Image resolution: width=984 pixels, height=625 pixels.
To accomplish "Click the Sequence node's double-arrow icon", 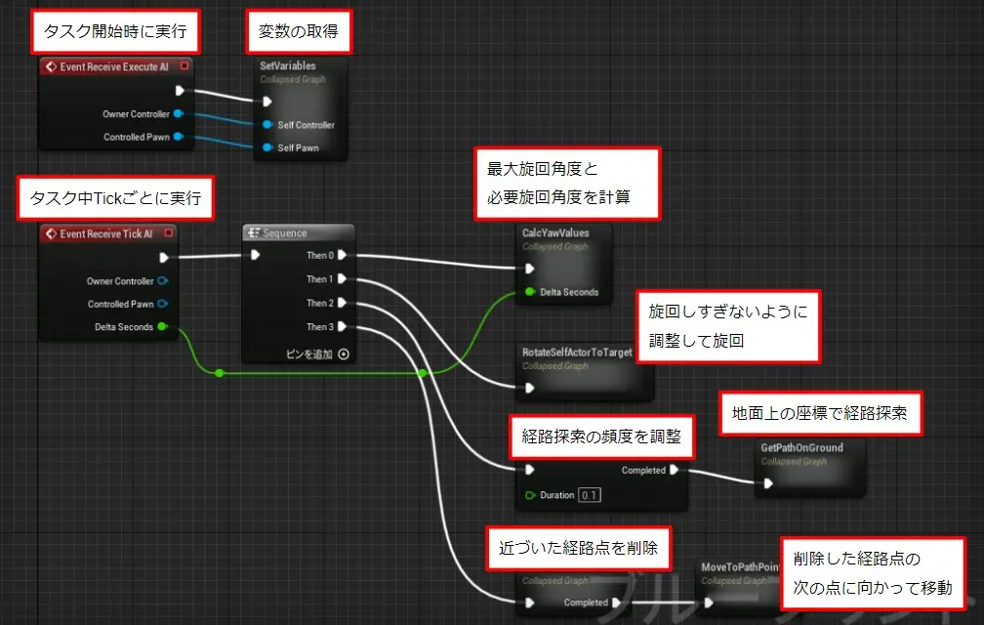I will coord(252,233).
